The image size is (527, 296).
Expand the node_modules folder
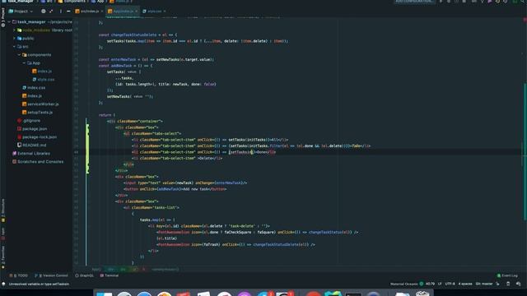[x=14, y=30]
